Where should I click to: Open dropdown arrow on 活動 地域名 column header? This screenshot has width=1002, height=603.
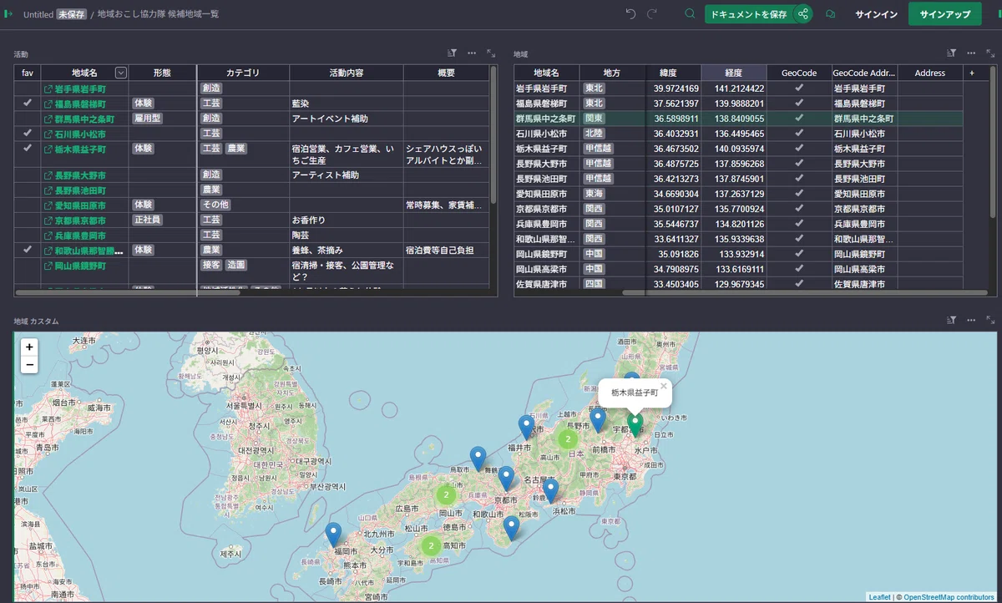point(121,73)
